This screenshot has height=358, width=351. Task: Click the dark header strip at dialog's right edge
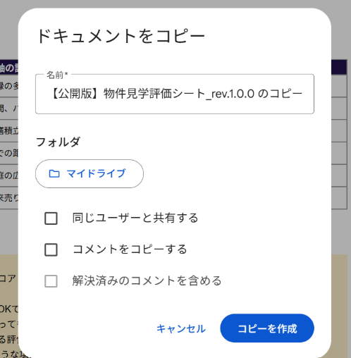(x=339, y=67)
